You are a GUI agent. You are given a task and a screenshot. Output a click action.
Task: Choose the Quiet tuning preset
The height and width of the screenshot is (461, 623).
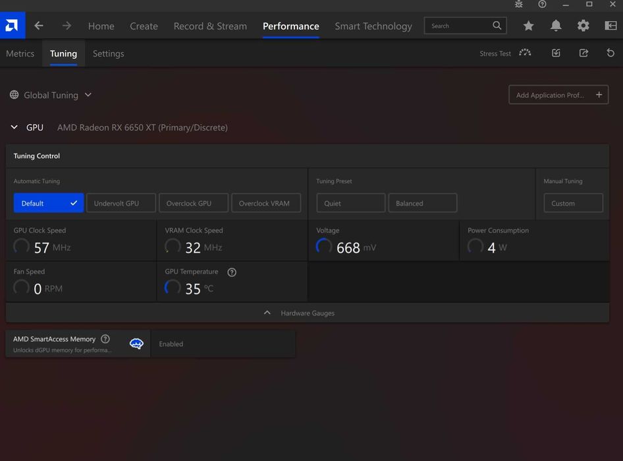click(350, 203)
